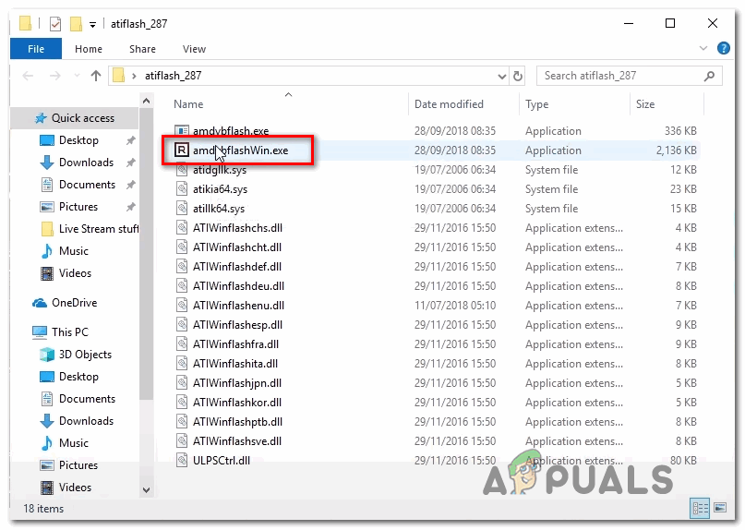745x530 pixels.
Task: Select the ATIWinflashesp.dll file
Action: pyautogui.click(x=237, y=325)
